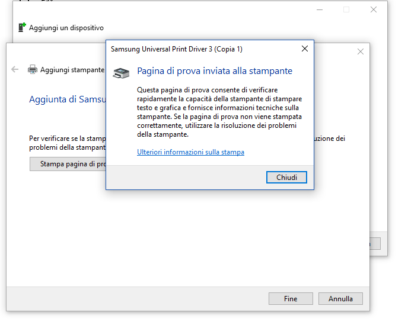The height and width of the screenshot is (322, 408).
Task: Go back using the wizard's back arrow
Action: (15, 69)
